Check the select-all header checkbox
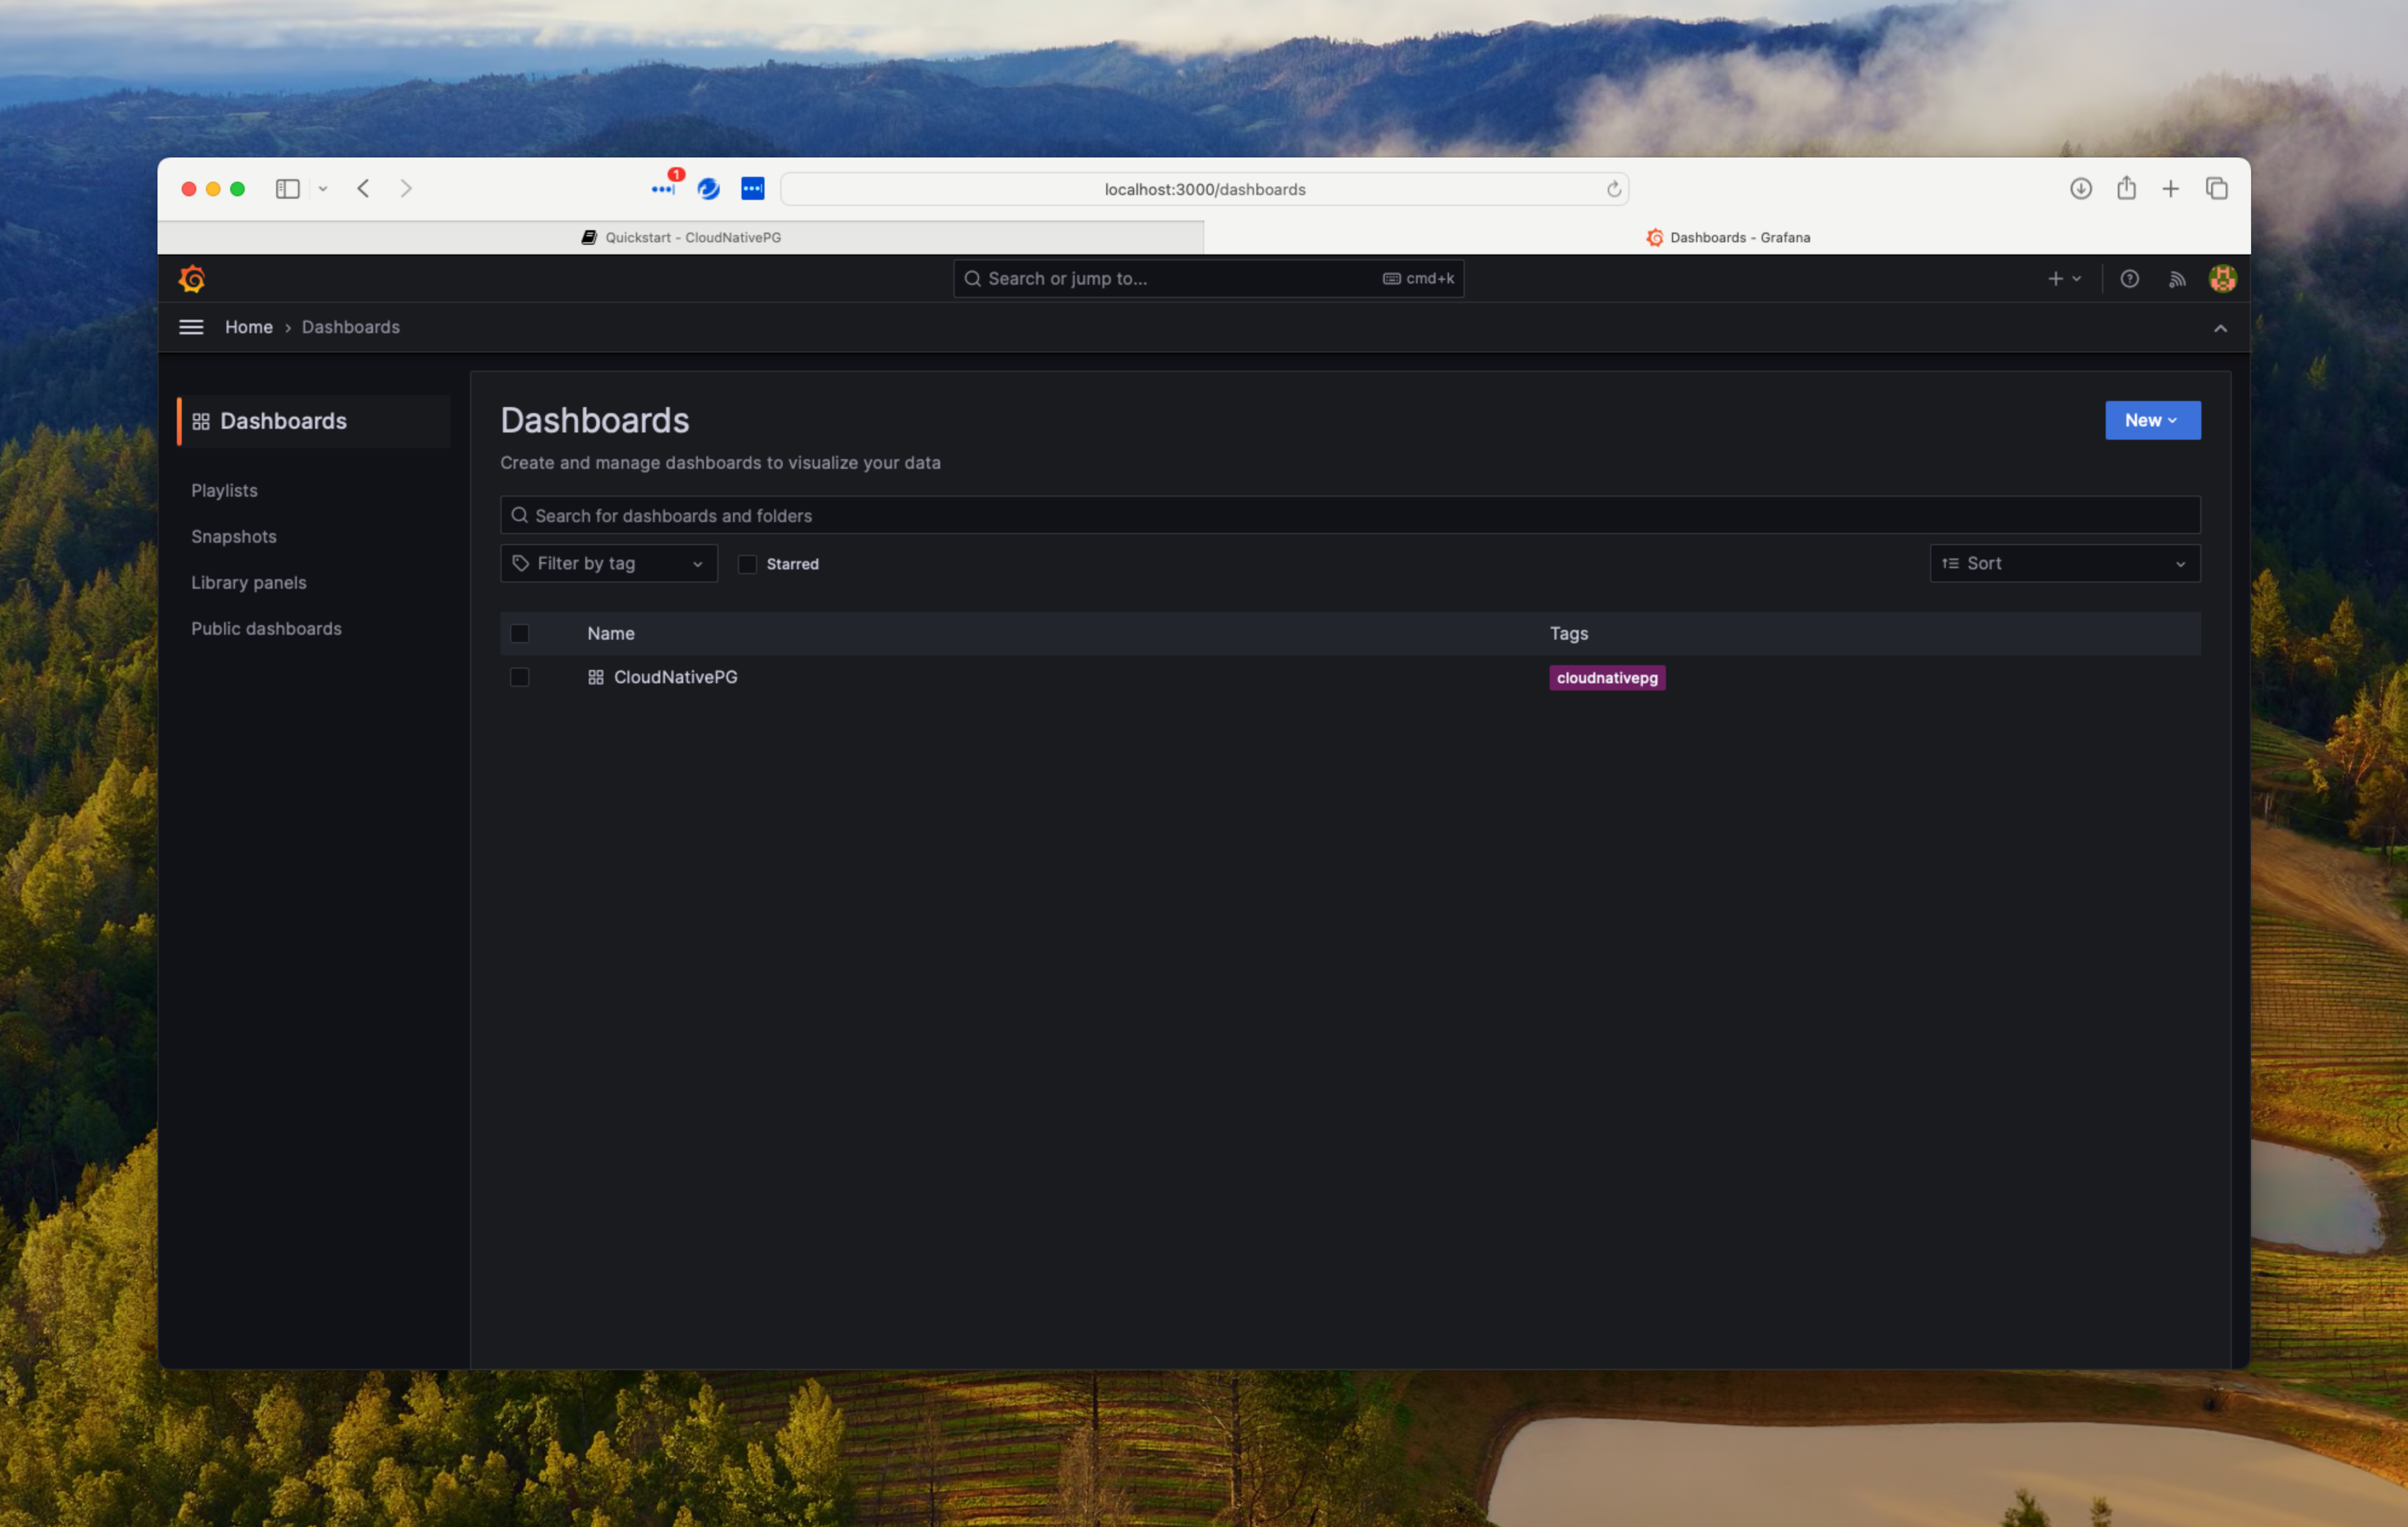 tap(520, 633)
